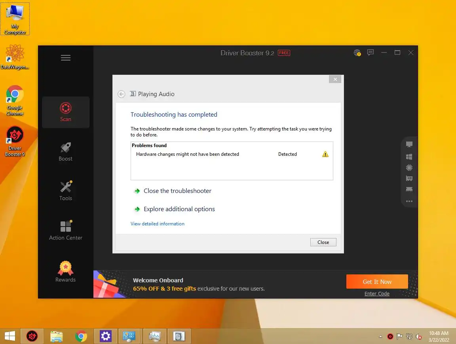Open the Driver Booster hamburger menu
Viewport: 456px width, 344px height.
65,58
